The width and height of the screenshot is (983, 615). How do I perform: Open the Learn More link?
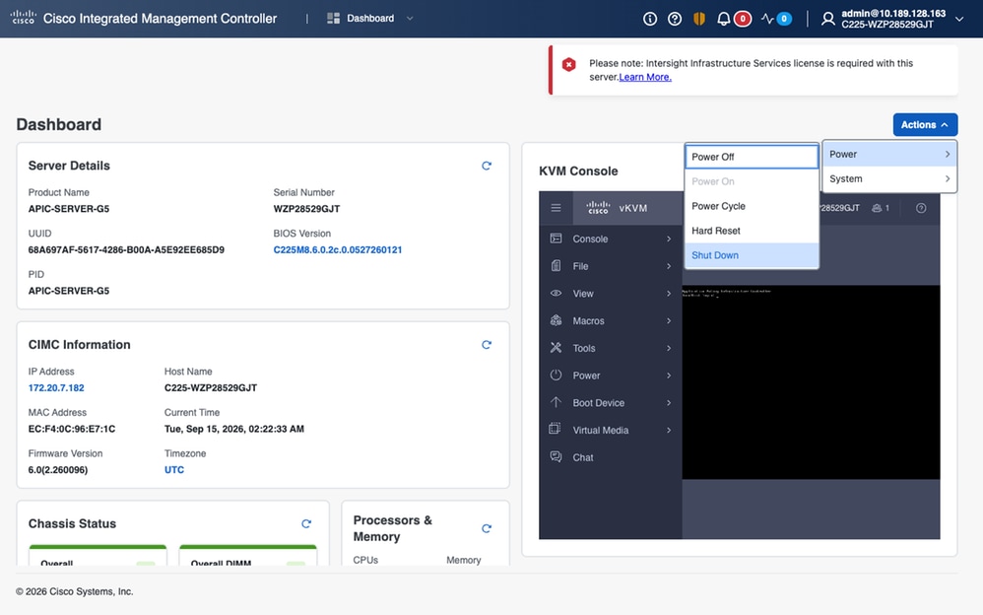pyautogui.click(x=645, y=77)
